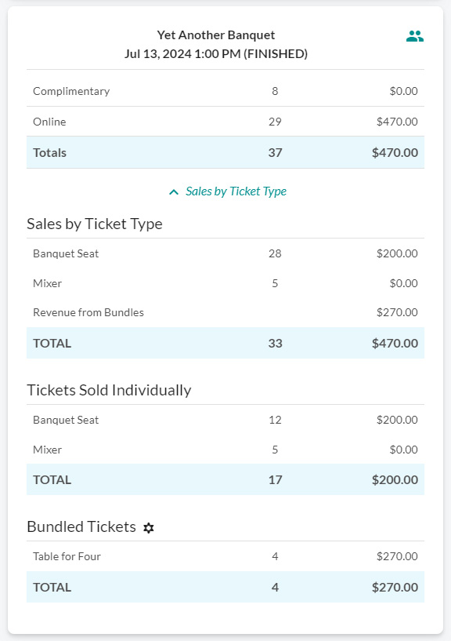Click the bundled TOTAL row showing $270.00

(225, 587)
